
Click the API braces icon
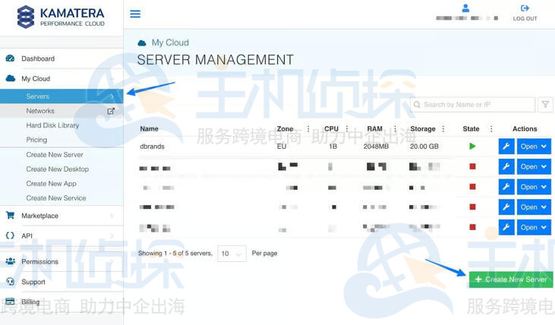pyautogui.click(x=11, y=235)
